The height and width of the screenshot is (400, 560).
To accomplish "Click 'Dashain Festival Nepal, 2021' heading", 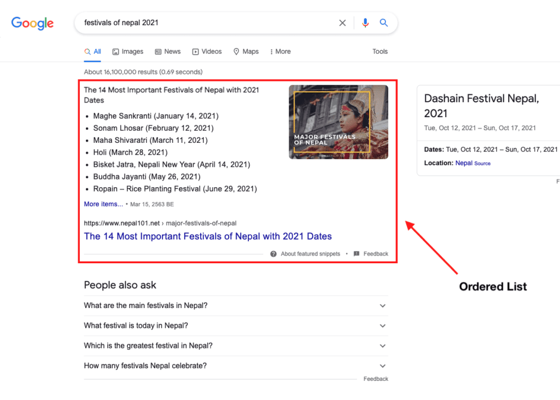I will [481, 106].
